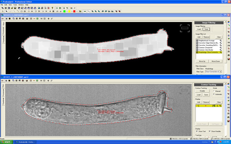
Task: Open the 2D tracking icon in top sidebar
Action: tap(229, 46)
